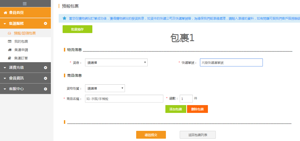Viewport: 300px width, 141px height.
Task: Click the book icon beside 集運訂單
Action: point(10,58)
